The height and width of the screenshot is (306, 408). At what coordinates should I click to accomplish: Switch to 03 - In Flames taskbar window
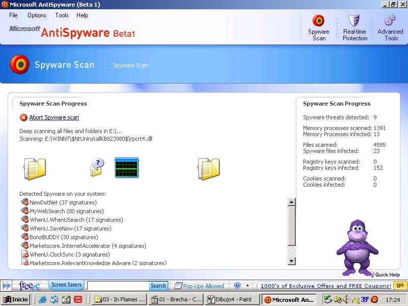click(119, 299)
